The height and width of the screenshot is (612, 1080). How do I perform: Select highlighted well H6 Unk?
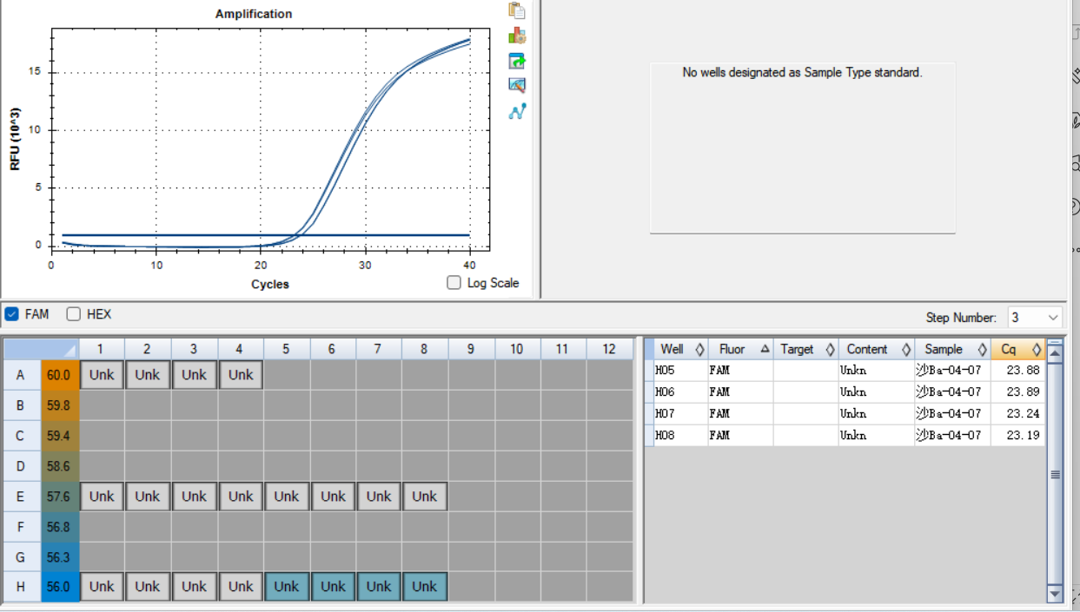coord(333,587)
